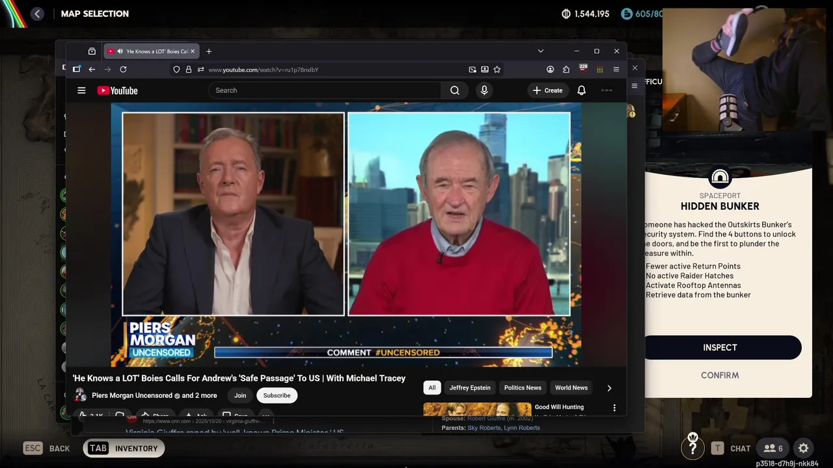Close the panel with X right of browser toolbar
Screen dimensions: 833x468
click(x=635, y=68)
